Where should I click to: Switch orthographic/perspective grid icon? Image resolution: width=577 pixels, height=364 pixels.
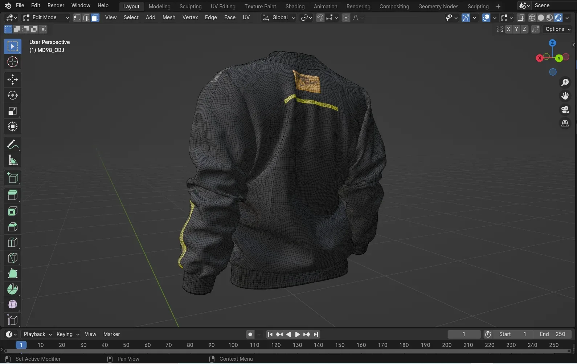click(x=565, y=124)
